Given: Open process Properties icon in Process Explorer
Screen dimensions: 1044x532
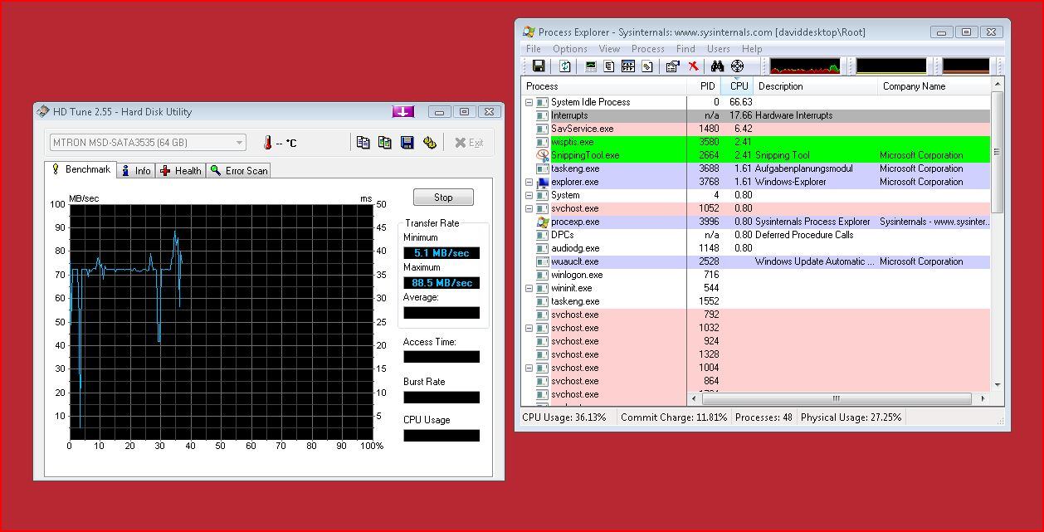Looking at the screenshot, I should 673,66.
